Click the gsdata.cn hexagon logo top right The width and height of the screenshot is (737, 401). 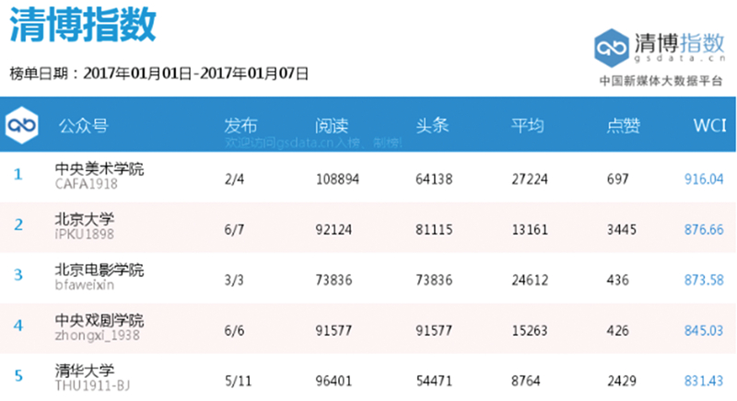611,48
